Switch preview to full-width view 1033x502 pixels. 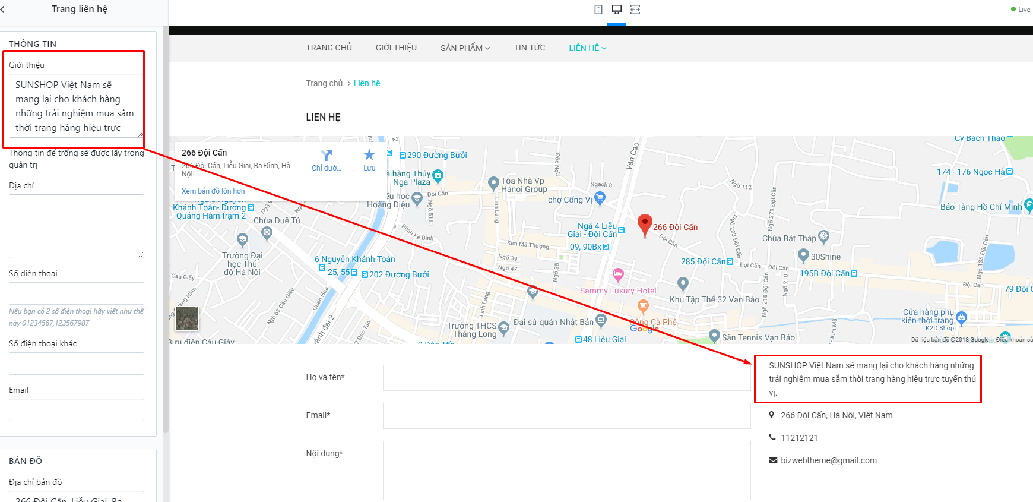tap(635, 10)
